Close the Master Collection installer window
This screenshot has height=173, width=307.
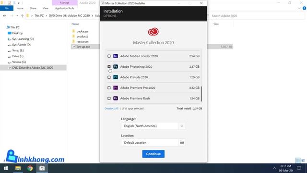click(x=201, y=3)
